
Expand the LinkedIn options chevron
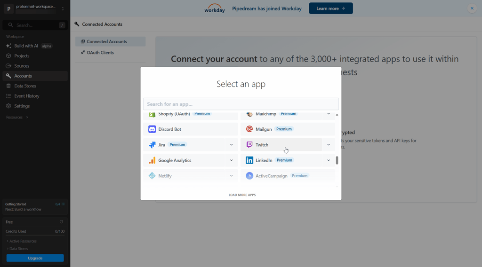pyautogui.click(x=328, y=160)
